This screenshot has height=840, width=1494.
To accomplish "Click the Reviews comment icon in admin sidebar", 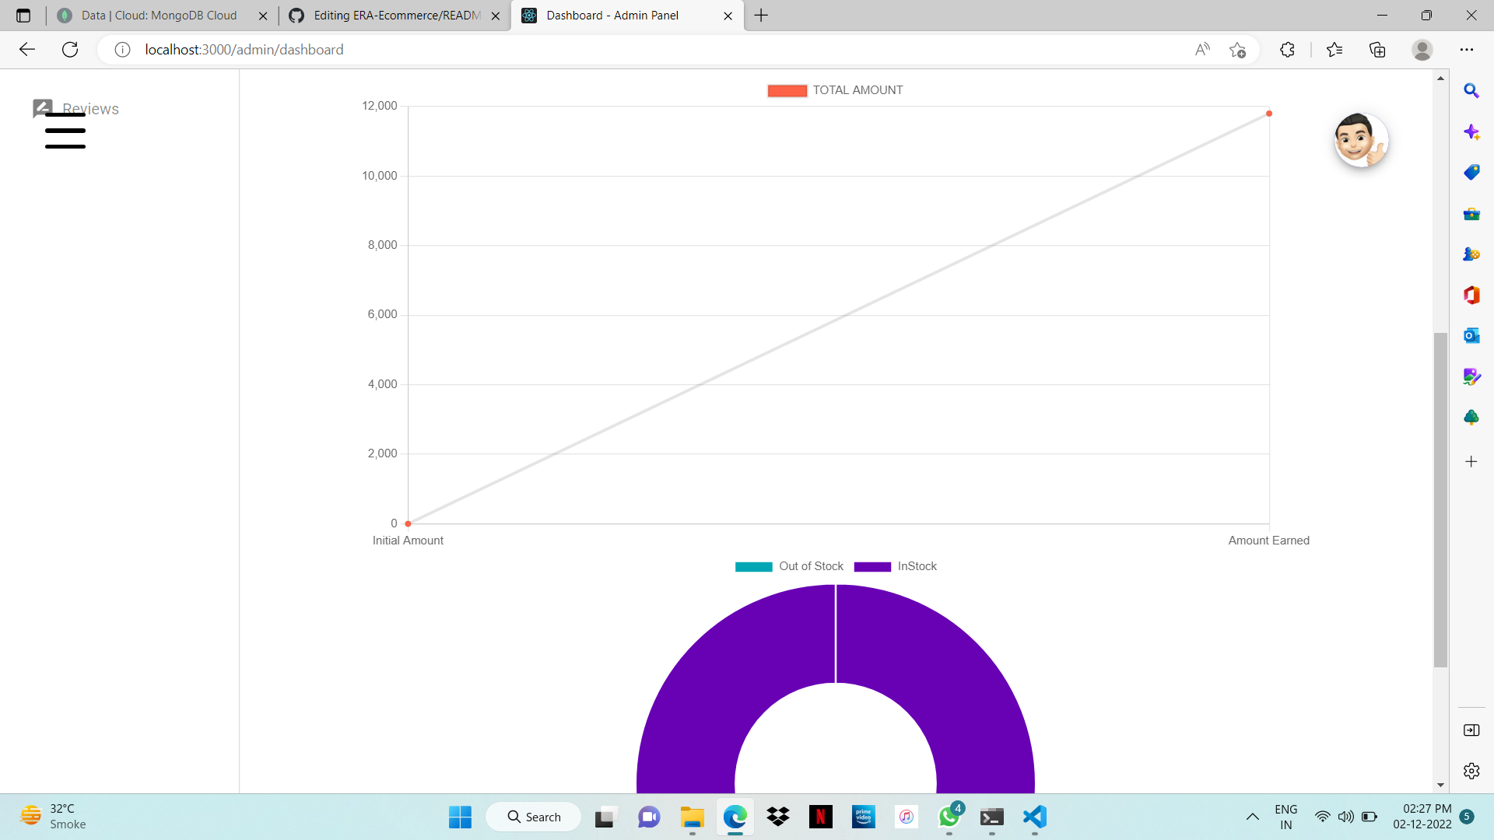I will point(42,107).
